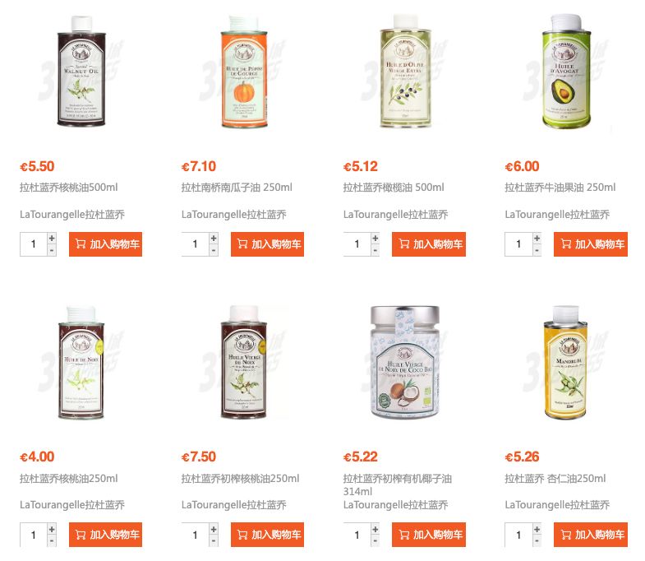This screenshot has width=645, height=561.
Task: Add almond oil 250ml to cart
Action: tap(590, 535)
